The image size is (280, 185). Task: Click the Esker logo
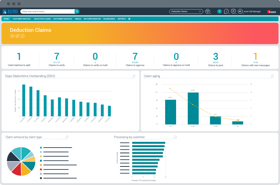click(x=272, y=11)
